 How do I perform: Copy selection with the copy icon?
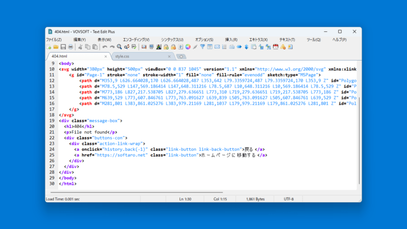88,47
